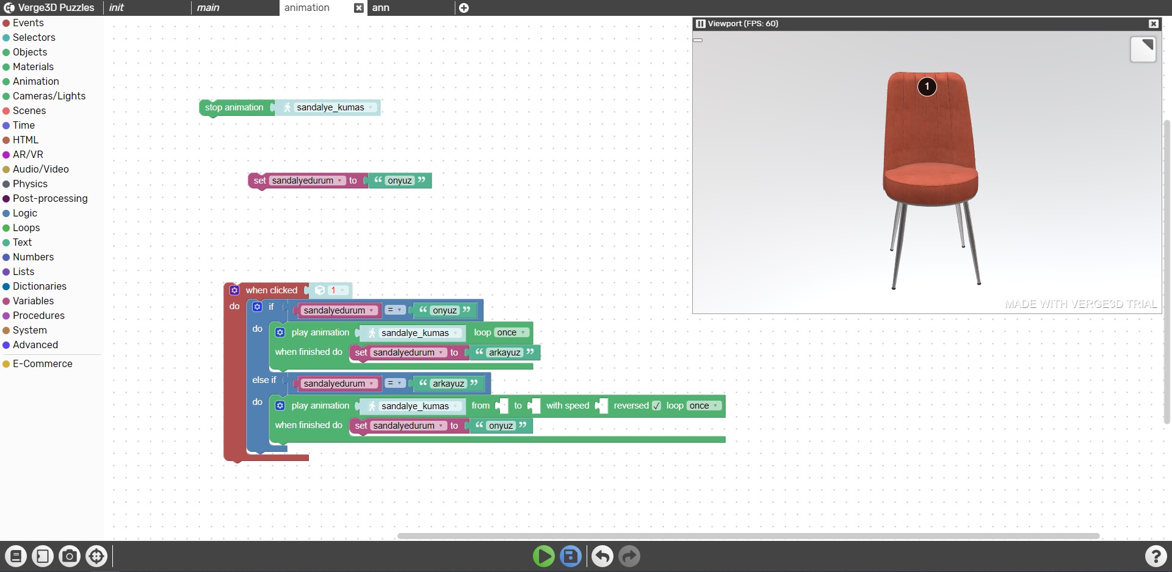The image size is (1172, 572).
Task: Add a new tab with the plus icon
Action: pyautogui.click(x=464, y=8)
